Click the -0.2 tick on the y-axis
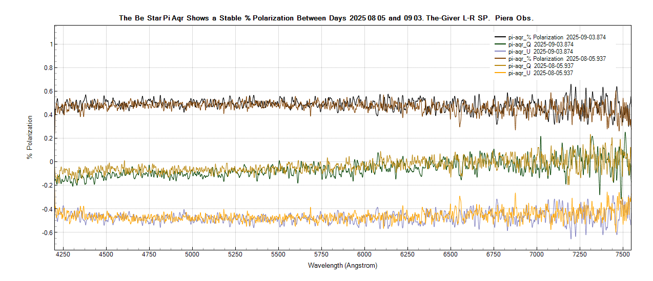The width and height of the screenshot is (653, 281). click(x=46, y=185)
